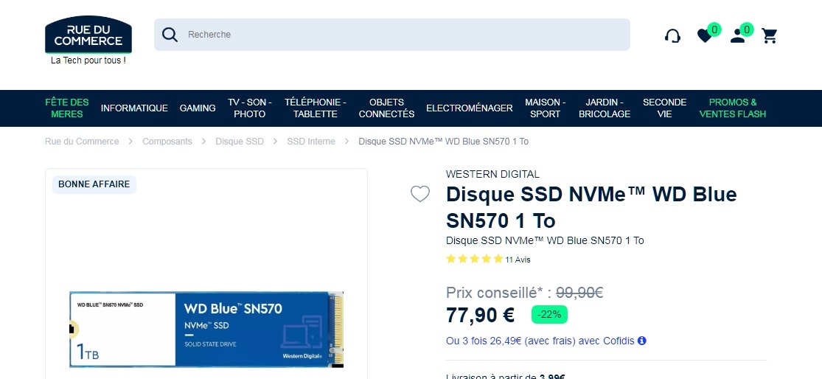Open Maison - Sport menu
The height and width of the screenshot is (379, 822).
(x=546, y=108)
